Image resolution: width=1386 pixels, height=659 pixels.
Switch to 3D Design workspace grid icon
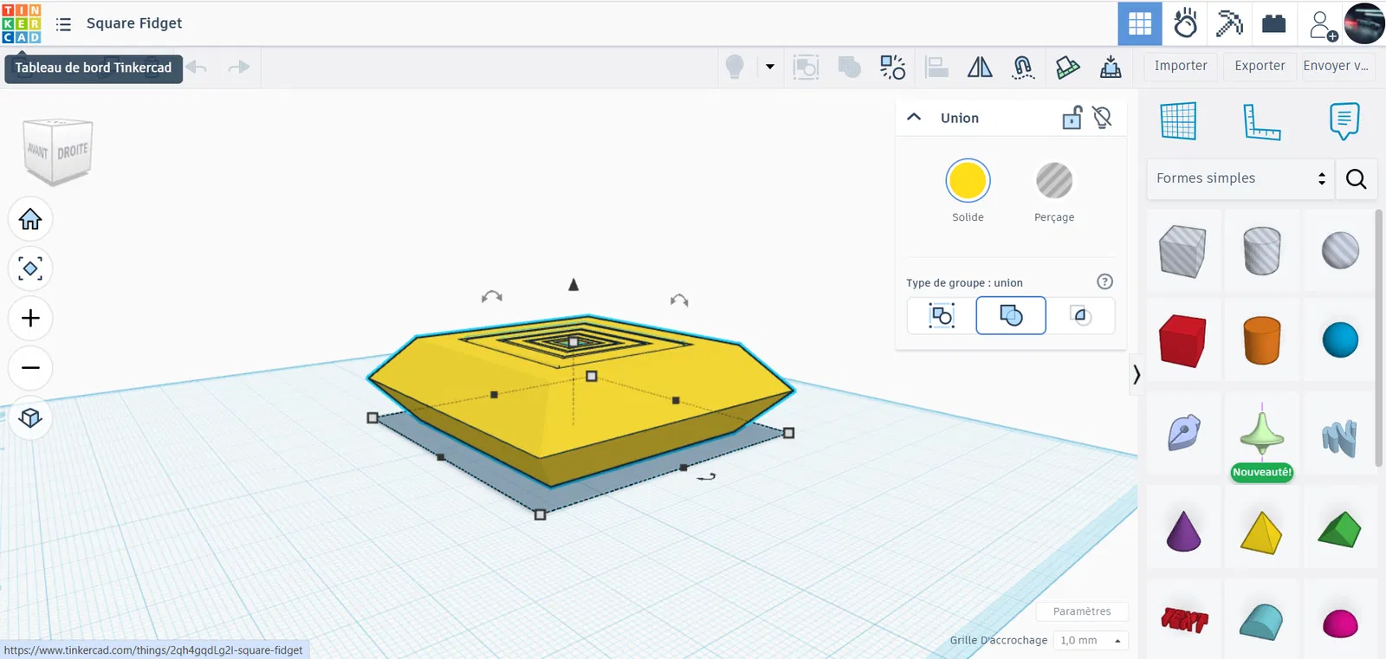(1140, 23)
